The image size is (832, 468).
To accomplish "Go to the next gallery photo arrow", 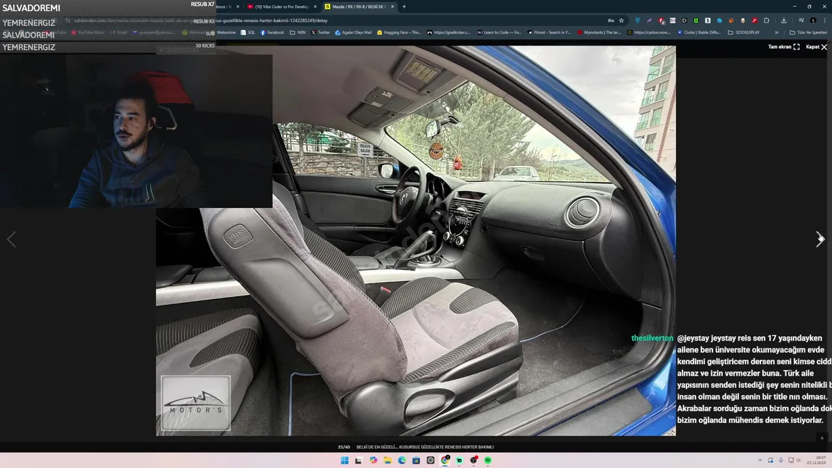I will (820, 239).
